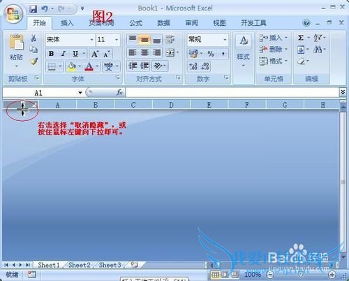Image resolution: width=349 pixels, height=281 pixels.
Task: Open the 公式 ribbon tab
Action: (x=136, y=23)
